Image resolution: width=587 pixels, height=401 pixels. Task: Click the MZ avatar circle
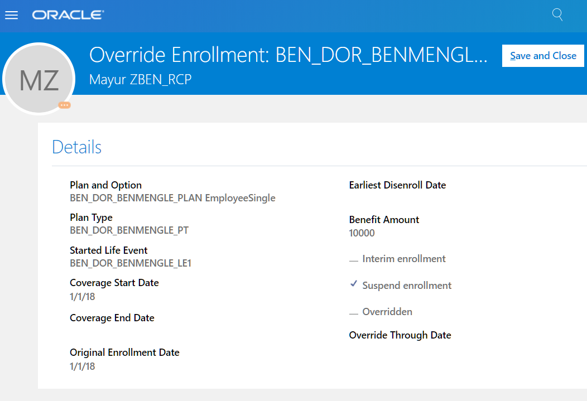[x=39, y=79]
